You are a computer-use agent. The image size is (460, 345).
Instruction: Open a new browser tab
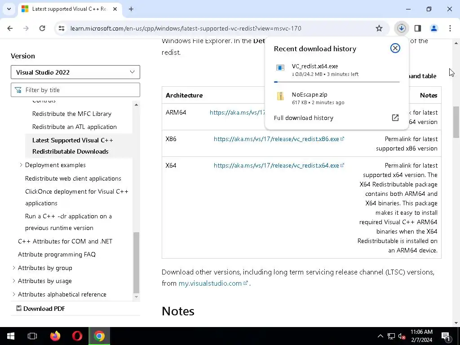[x=131, y=9]
